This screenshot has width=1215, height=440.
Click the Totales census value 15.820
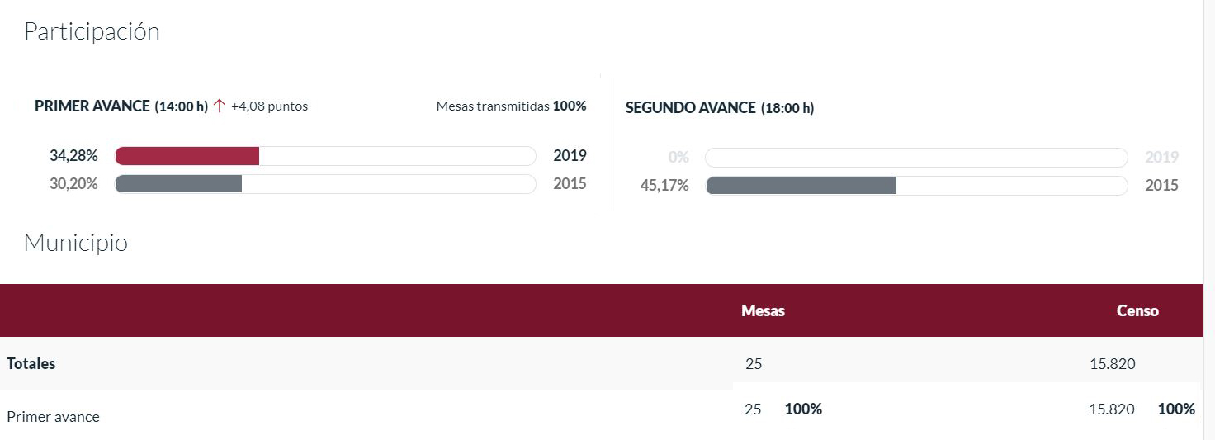[x=1113, y=364]
